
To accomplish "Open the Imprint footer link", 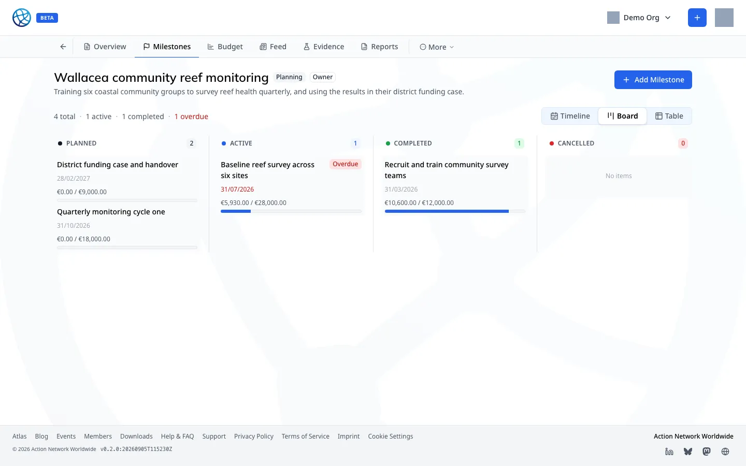I will click(349, 436).
